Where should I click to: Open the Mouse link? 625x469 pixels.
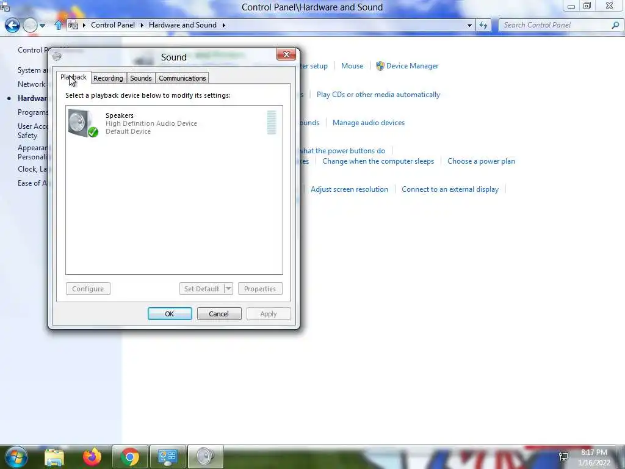352,66
